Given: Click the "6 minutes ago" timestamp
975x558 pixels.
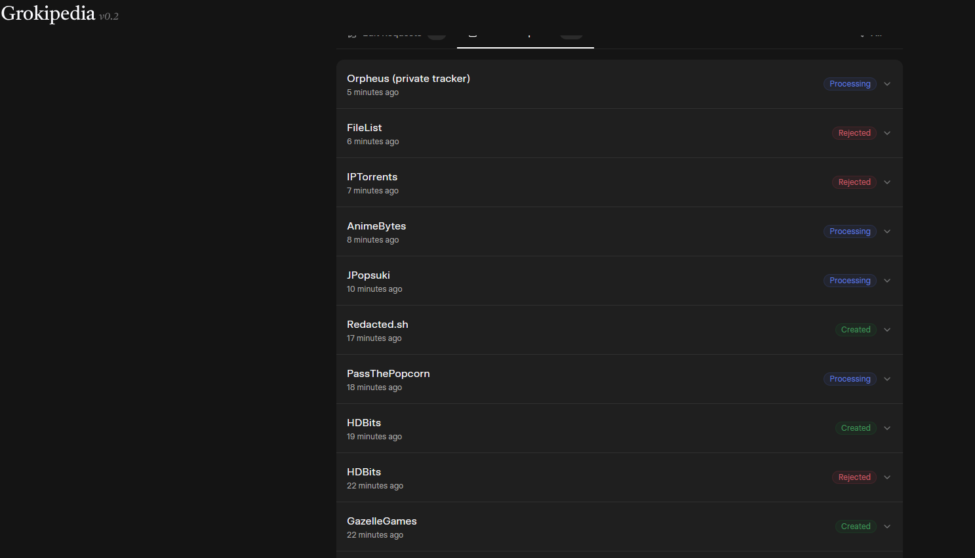Looking at the screenshot, I should click(x=372, y=142).
